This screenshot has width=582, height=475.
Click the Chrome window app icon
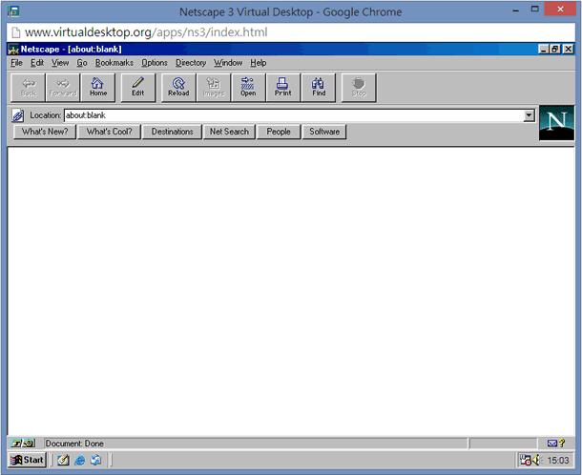[13, 11]
